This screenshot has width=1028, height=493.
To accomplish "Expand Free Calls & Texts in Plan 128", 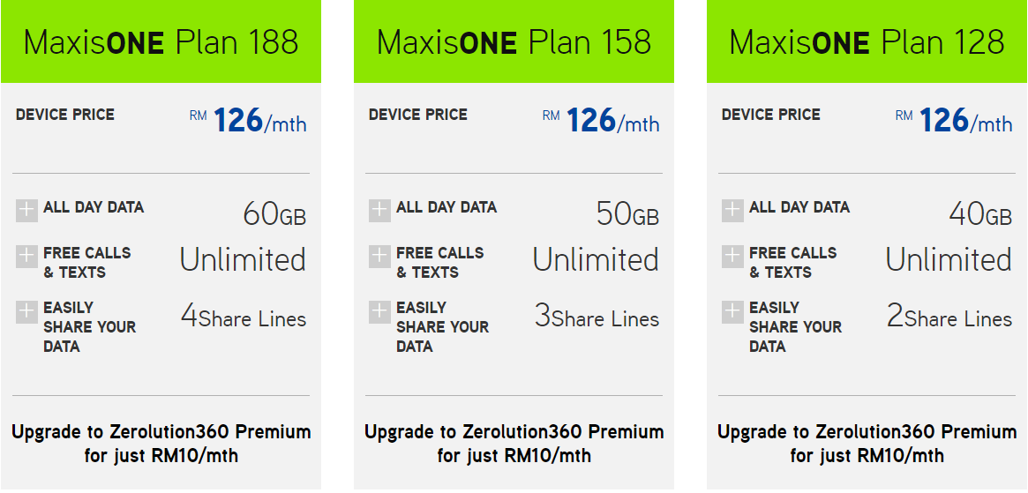I will (732, 257).
